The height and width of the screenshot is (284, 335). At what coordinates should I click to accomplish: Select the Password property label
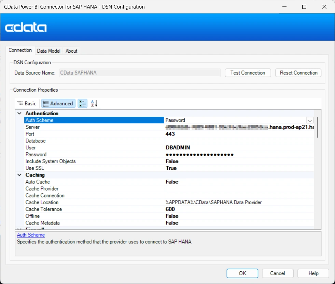tap(36, 155)
